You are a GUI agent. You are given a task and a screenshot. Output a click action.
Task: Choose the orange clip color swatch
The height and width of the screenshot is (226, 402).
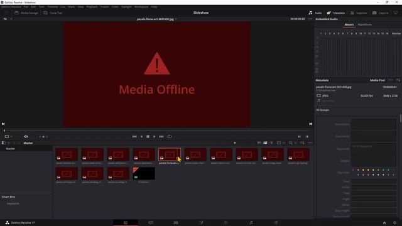coord(358,170)
